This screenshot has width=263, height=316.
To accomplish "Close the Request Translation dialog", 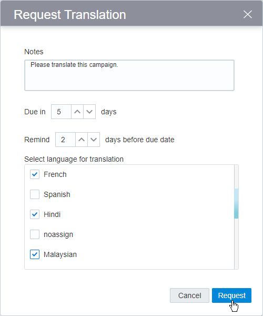I will pyautogui.click(x=248, y=14).
